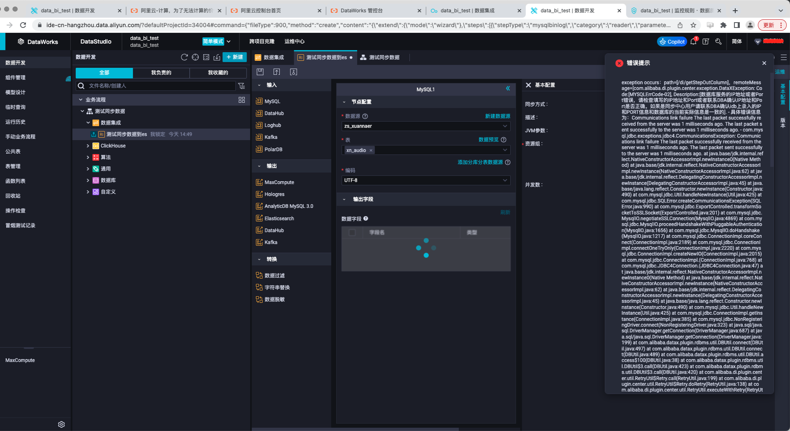Refresh the 数据开发 tree
The image size is (790, 431).
point(184,57)
